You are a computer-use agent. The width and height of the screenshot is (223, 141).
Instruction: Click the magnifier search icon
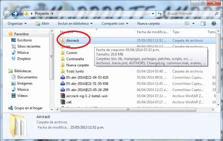click(217, 14)
